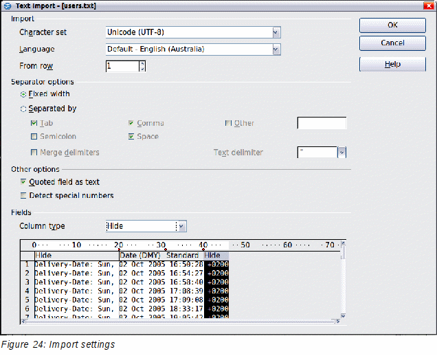Select the Separated by radio button
The height and width of the screenshot is (356, 437).
[23, 109]
